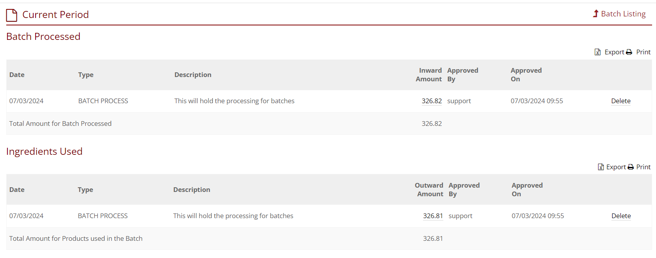Click the Export spreadsheet icon for Batch Processed
The height and width of the screenshot is (258, 656).
tap(598, 52)
